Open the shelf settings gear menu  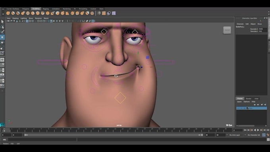pyautogui.click(x=3, y=14)
